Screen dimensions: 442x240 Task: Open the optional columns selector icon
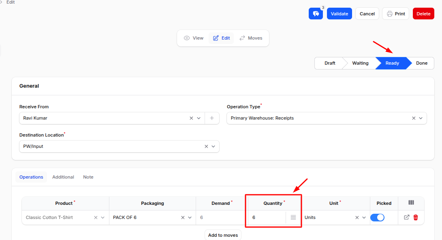(411, 203)
